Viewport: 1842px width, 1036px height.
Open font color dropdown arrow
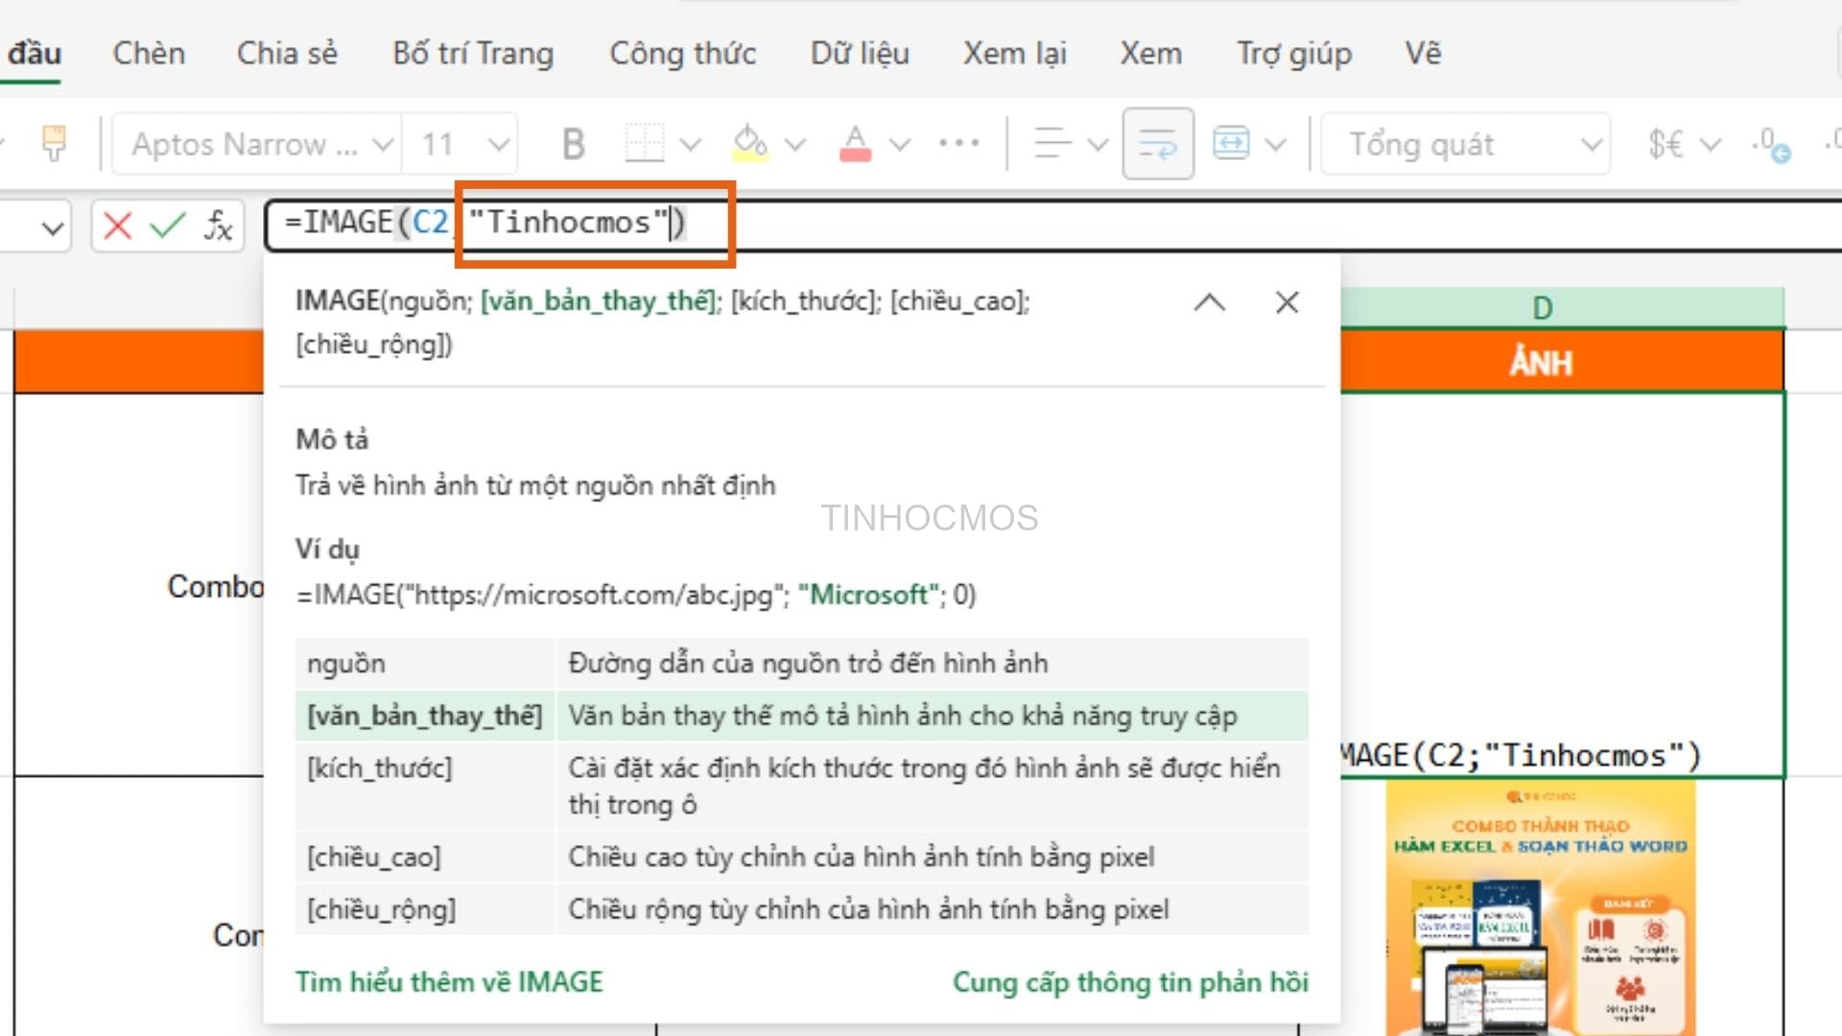coord(899,145)
